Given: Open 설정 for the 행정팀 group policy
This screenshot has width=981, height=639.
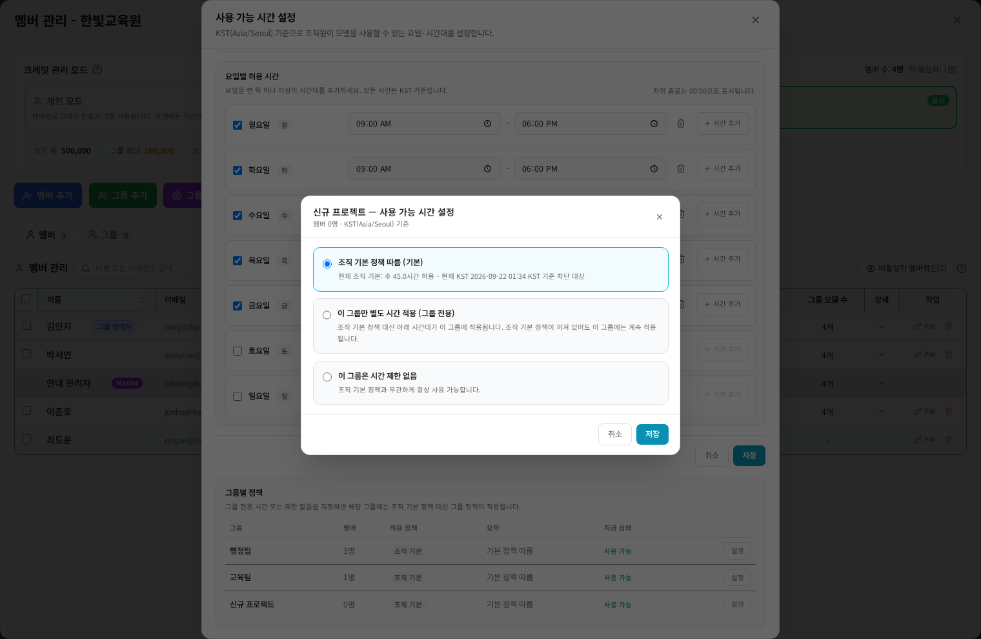Looking at the screenshot, I should click(737, 551).
